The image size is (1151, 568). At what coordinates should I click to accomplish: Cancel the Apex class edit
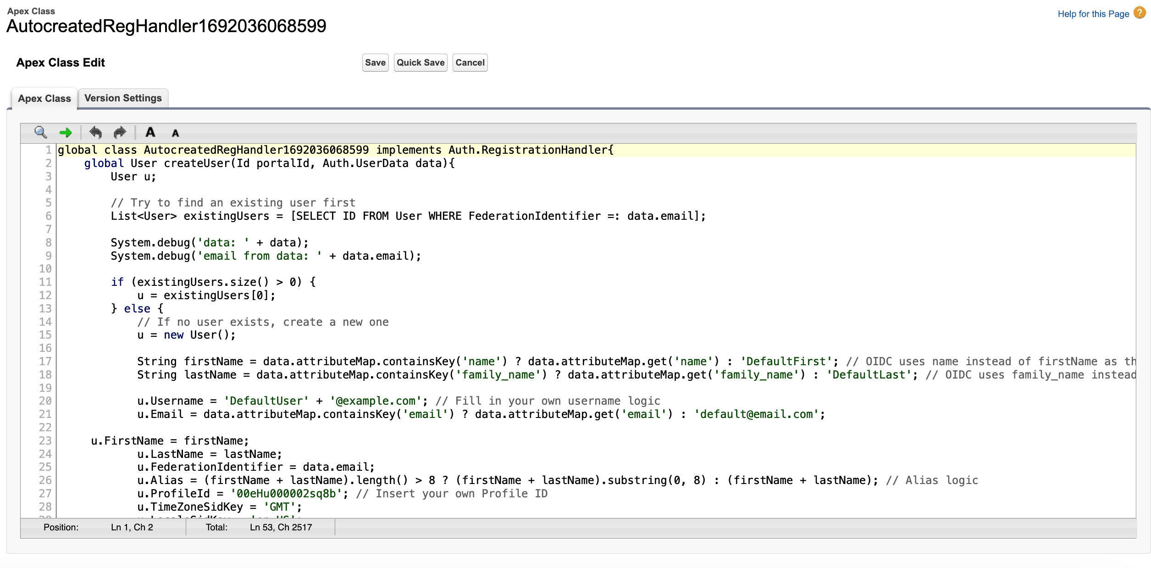point(470,62)
